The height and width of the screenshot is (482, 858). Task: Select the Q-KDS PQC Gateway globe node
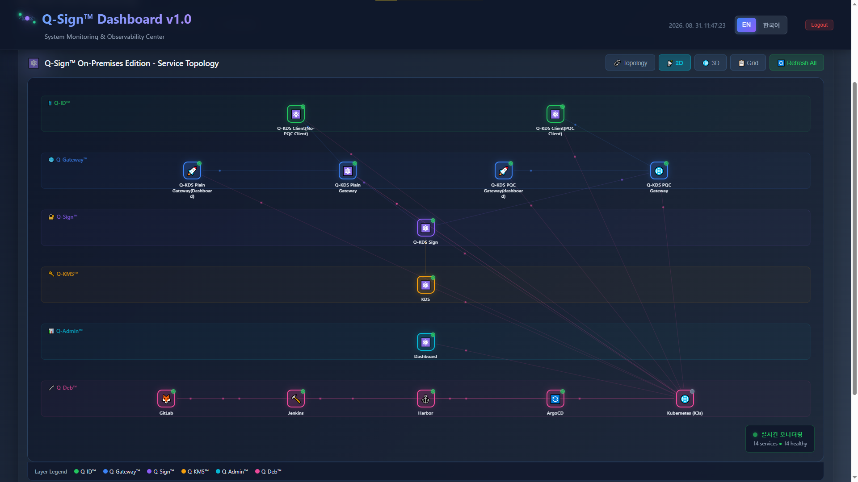tap(659, 171)
